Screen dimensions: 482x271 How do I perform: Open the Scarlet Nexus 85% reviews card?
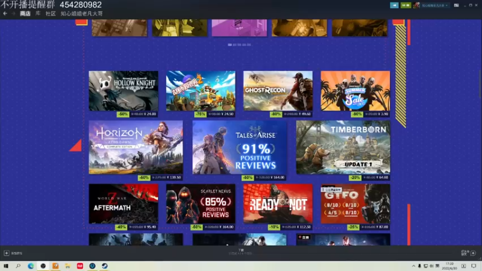pos(201,204)
